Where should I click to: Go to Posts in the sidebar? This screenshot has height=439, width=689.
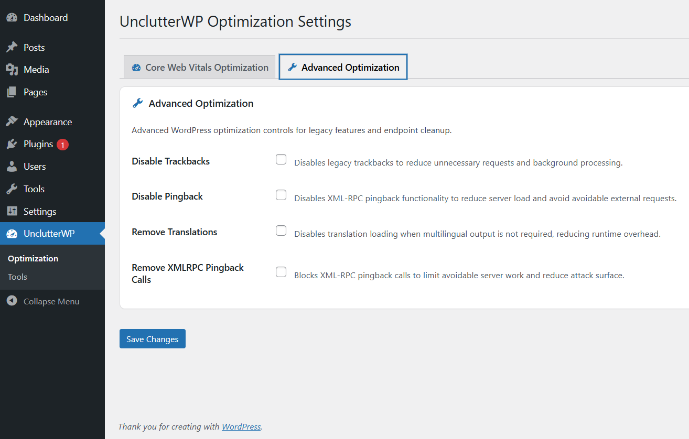click(x=52, y=47)
